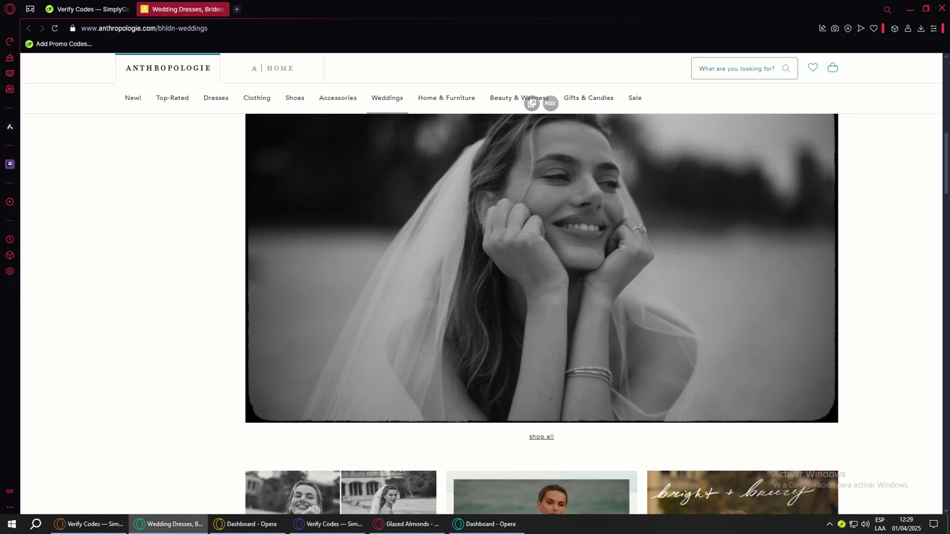The height and width of the screenshot is (534, 950).
Task: Open the shopping basket icon
Action: 833,68
